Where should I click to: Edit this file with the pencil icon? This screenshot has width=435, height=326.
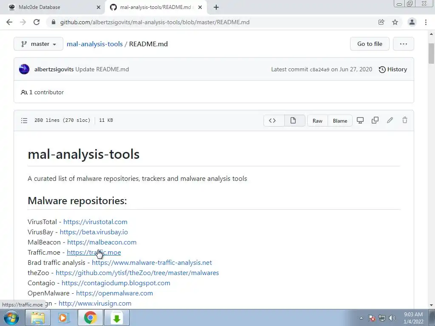390,120
